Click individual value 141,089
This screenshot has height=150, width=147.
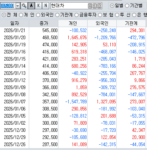point(79,145)
